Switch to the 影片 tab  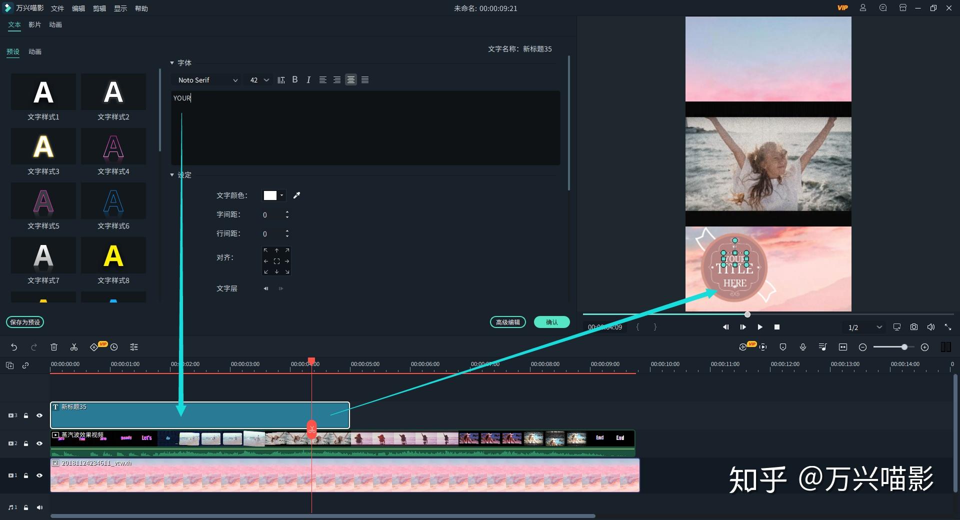tap(34, 24)
